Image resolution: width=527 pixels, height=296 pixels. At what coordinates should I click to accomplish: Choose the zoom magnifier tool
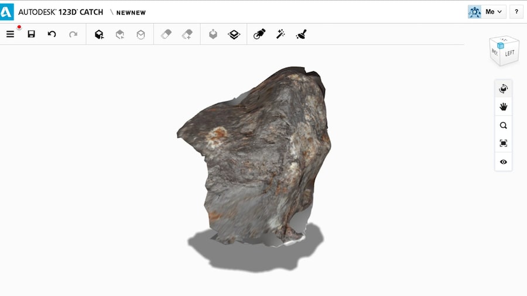503,126
